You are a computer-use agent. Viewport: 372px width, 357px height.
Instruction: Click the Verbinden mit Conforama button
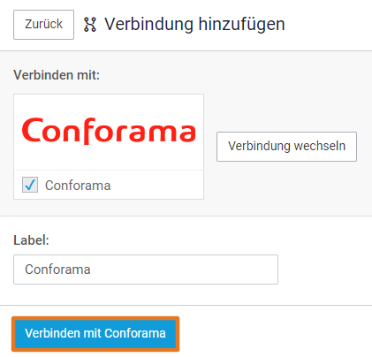coord(95,334)
